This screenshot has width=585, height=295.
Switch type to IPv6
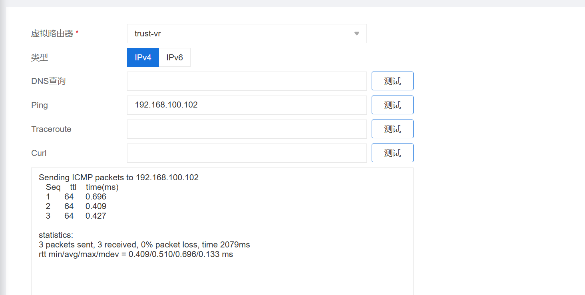click(175, 58)
